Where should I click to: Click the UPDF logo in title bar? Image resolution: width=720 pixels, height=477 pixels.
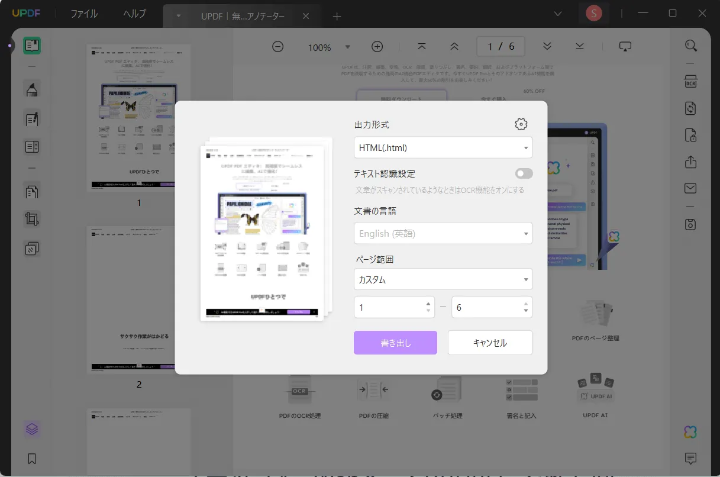[26, 14]
